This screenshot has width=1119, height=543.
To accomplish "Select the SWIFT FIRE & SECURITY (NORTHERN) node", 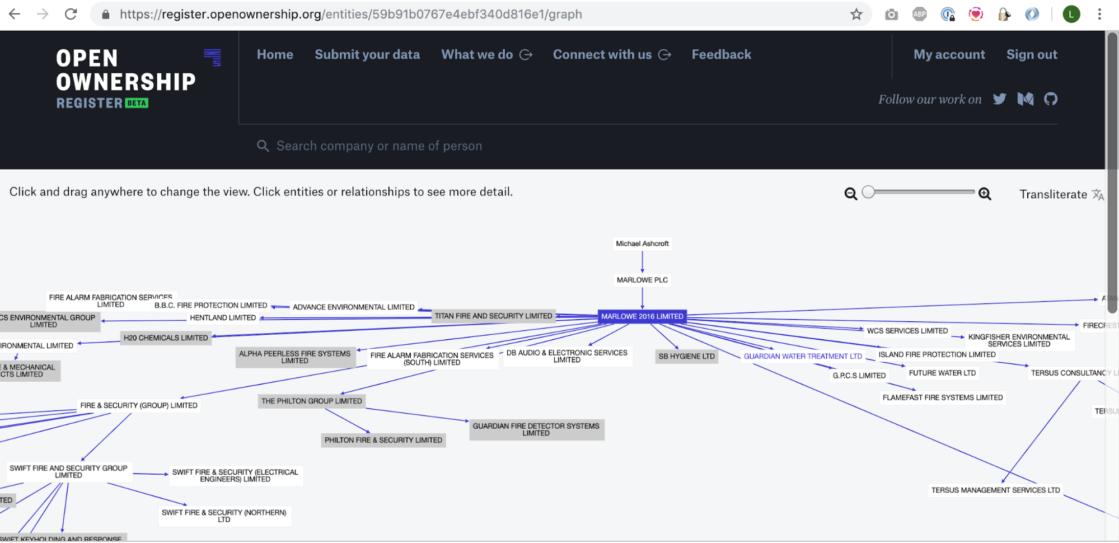I will pos(224,516).
